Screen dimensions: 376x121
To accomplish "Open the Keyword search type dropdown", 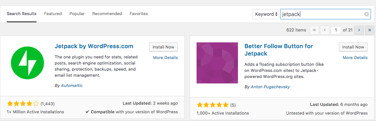I will [x=265, y=14].
